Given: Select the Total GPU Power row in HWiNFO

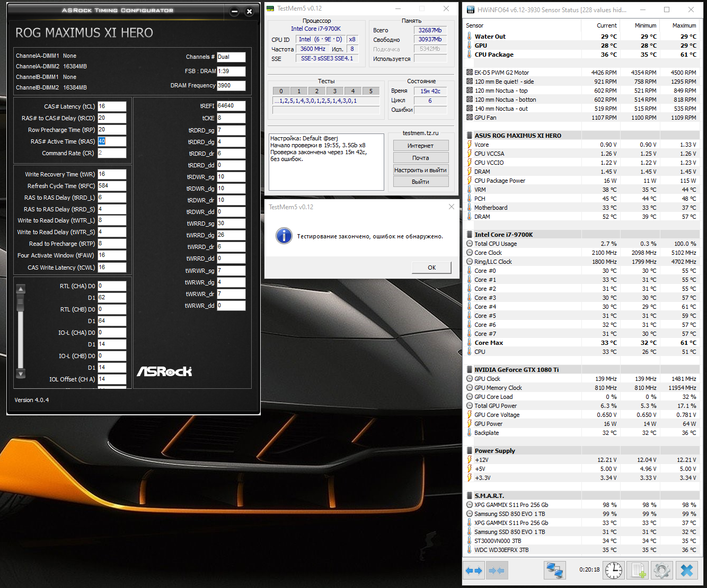Looking at the screenshot, I should [x=582, y=406].
